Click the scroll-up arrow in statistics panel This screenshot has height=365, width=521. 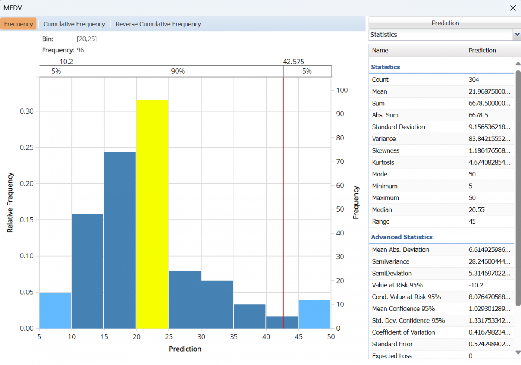pyautogui.click(x=518, y=64)
